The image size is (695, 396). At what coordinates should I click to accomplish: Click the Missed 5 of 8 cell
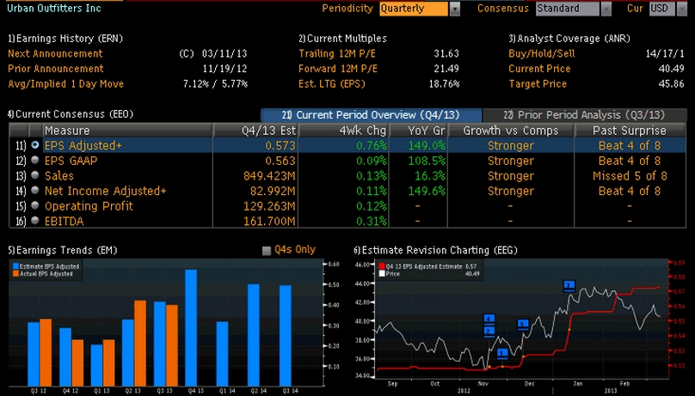(630, 175)
